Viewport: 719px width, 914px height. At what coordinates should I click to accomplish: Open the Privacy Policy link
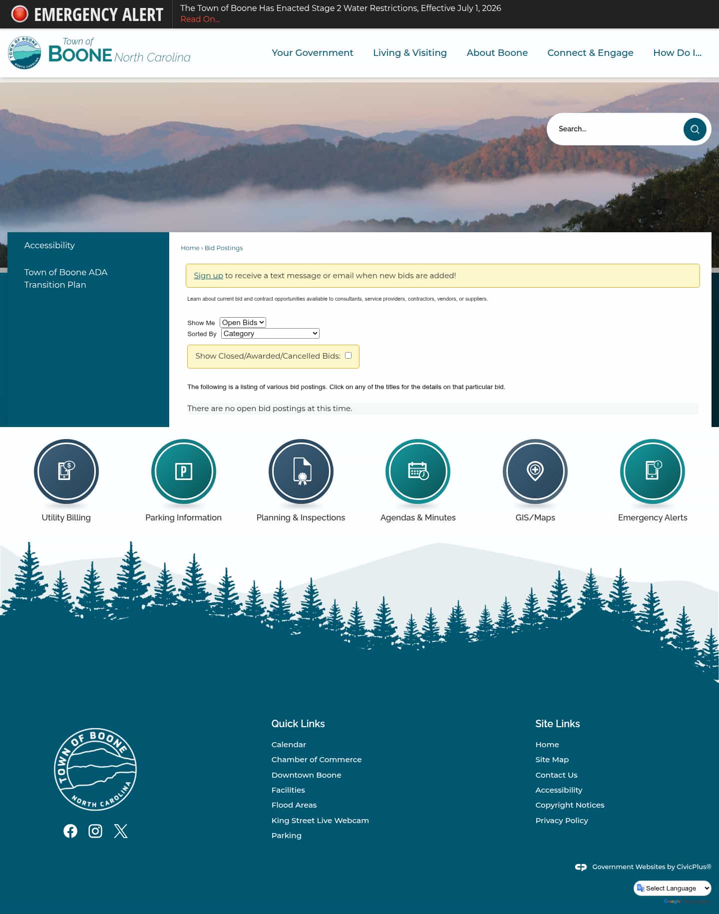tap(562, 820)
